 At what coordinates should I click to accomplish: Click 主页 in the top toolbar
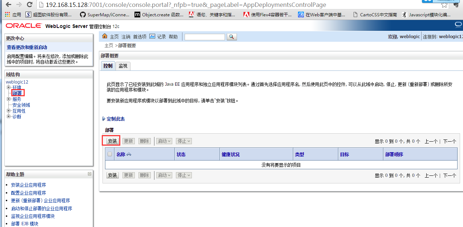(x=114, y=37)
